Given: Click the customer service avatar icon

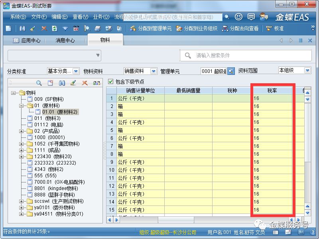Looking at the screenshot, I should (264, 17).
